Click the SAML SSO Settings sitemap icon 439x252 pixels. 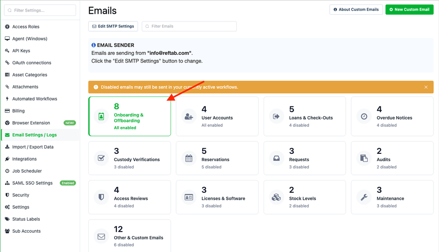click(x=7, y=183)
